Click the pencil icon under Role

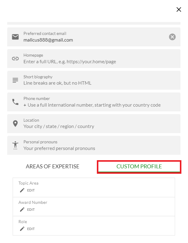click(x=22, y=229)
